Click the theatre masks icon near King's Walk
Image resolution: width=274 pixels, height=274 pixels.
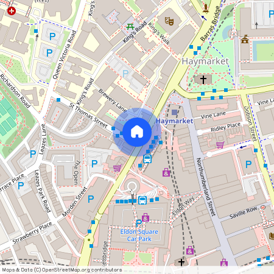[x=169, y=21]
